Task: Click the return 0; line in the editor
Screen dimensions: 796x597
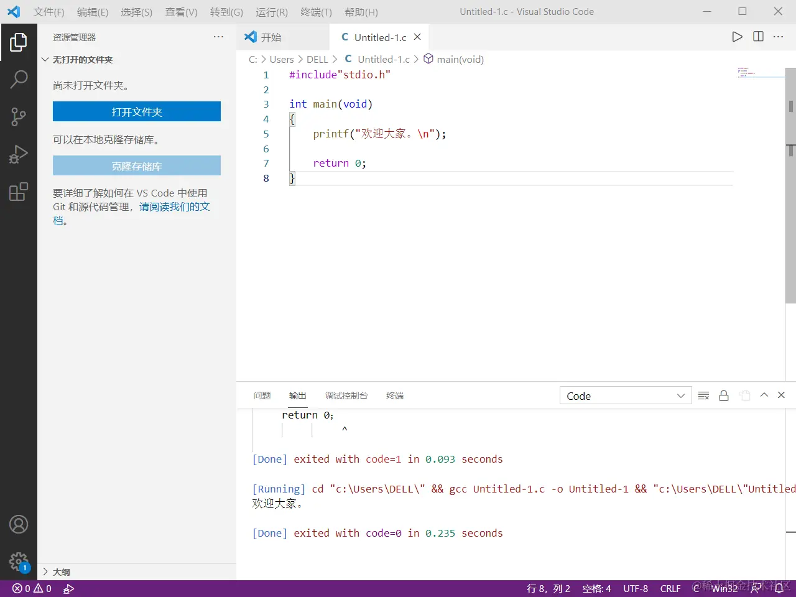Action: coord(340,164)
